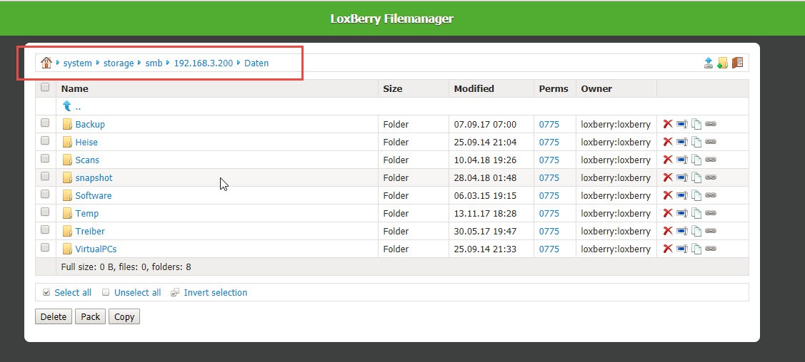805x362 pixels.
Task: Open the Software folder
Action: (x=94, y=195)
